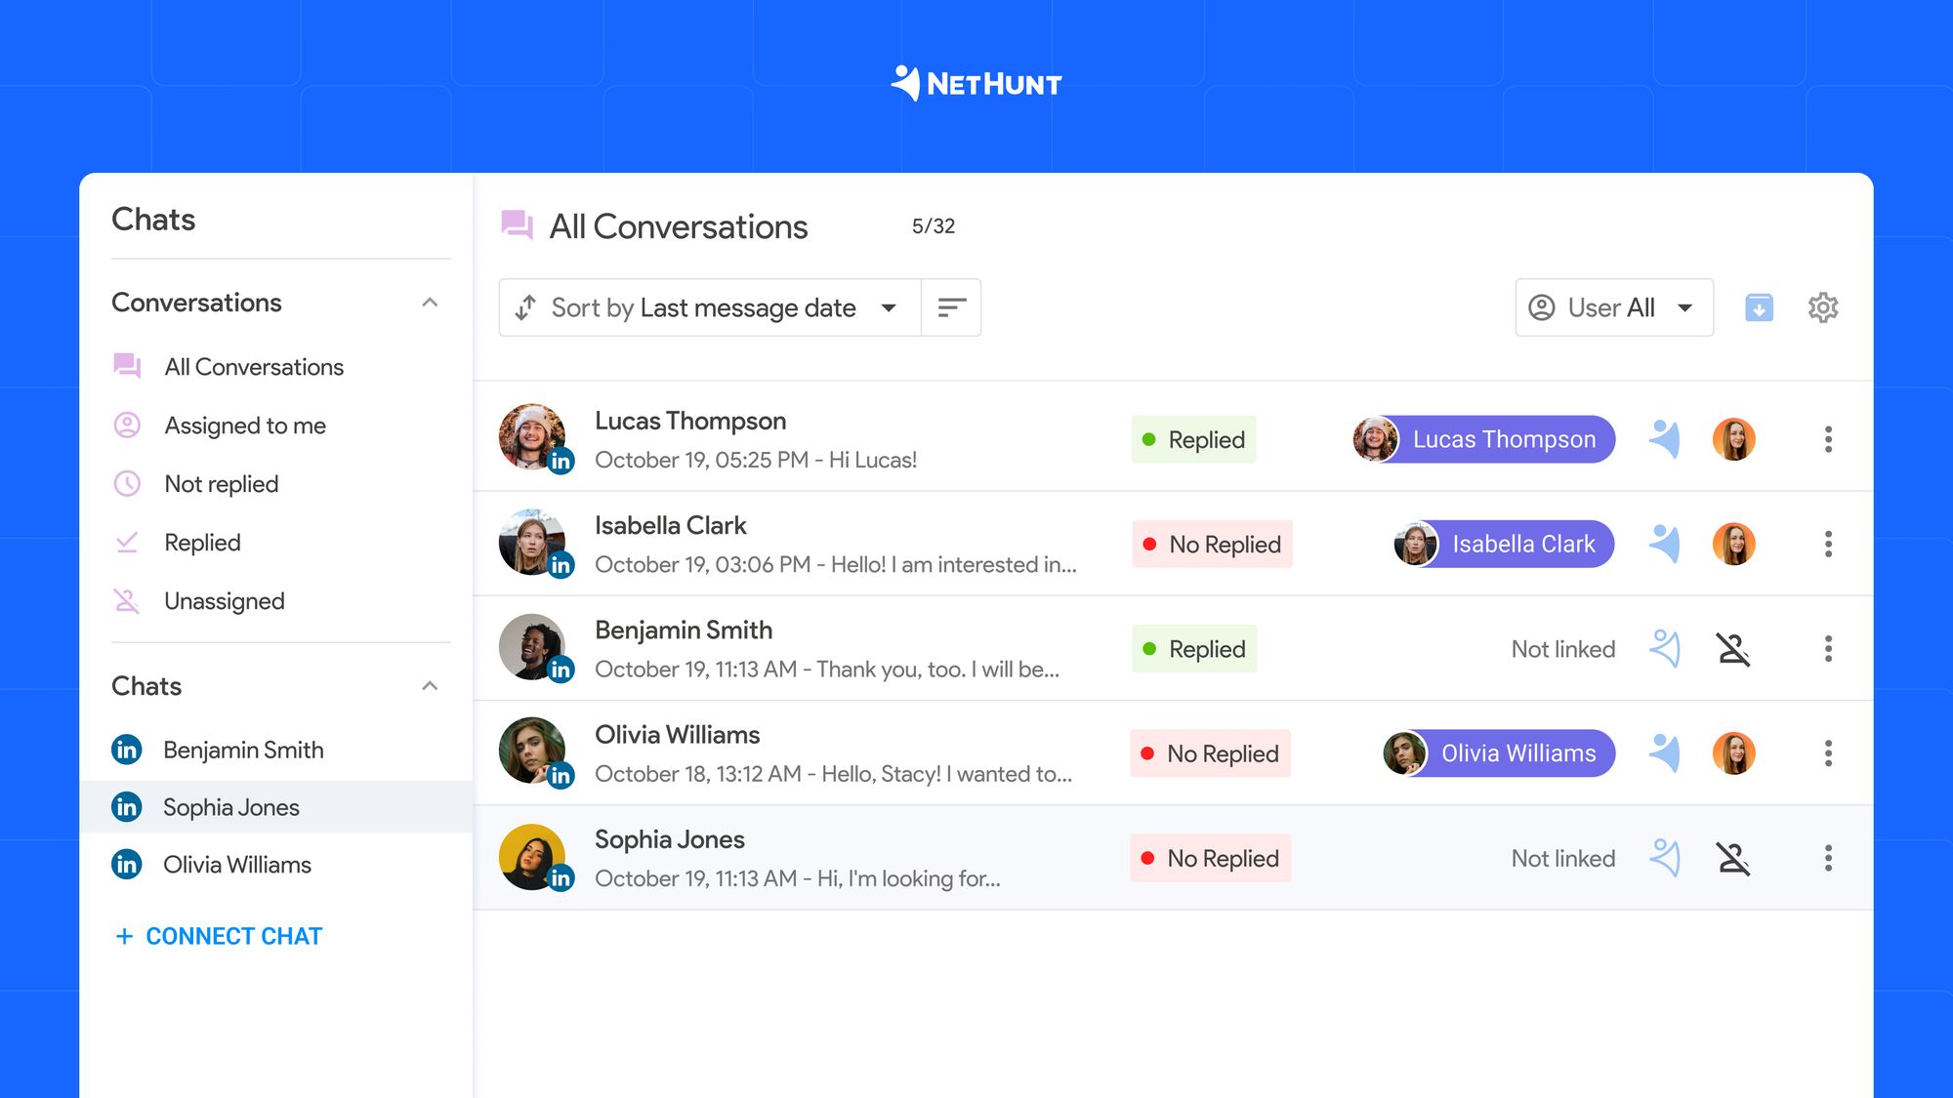Open 'Hello! I am interested in...' message preview

[x=836, y=564]
